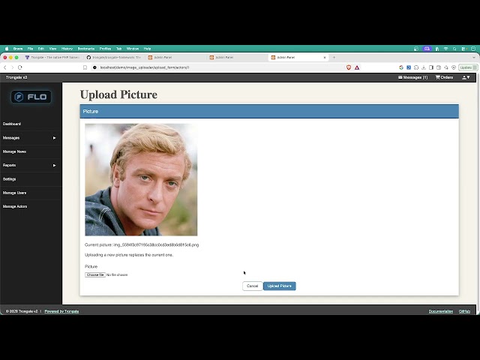
Task: Switch to GitHub trongate-framework tab
Action: (114, 57)
